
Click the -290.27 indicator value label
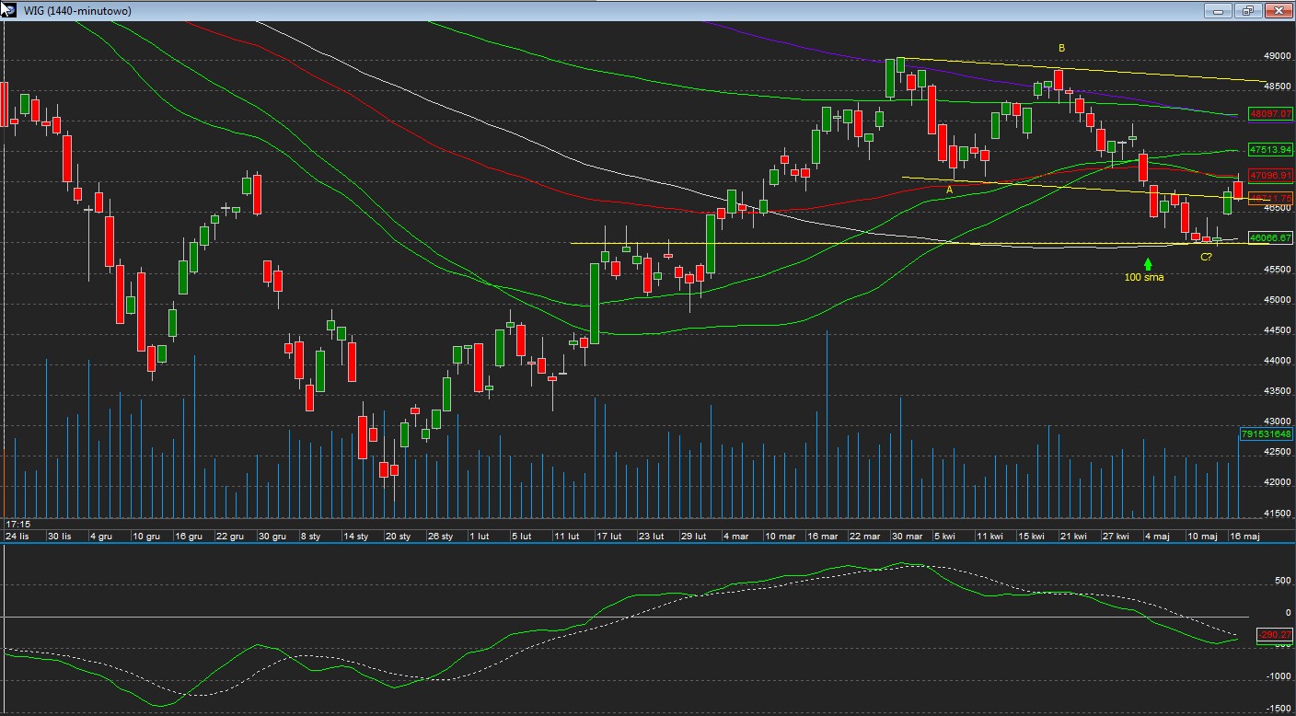tap(1276, 634)
